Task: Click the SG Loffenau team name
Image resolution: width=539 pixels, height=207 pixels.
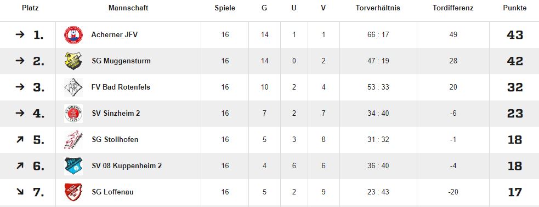Action: pyautogui.click(x=113, y=192)
